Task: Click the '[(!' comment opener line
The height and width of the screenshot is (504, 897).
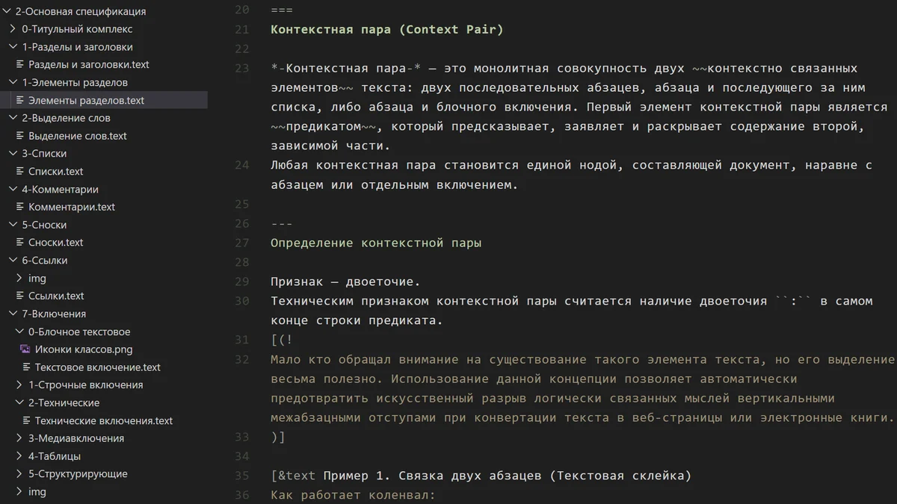Action: [282, 340]
